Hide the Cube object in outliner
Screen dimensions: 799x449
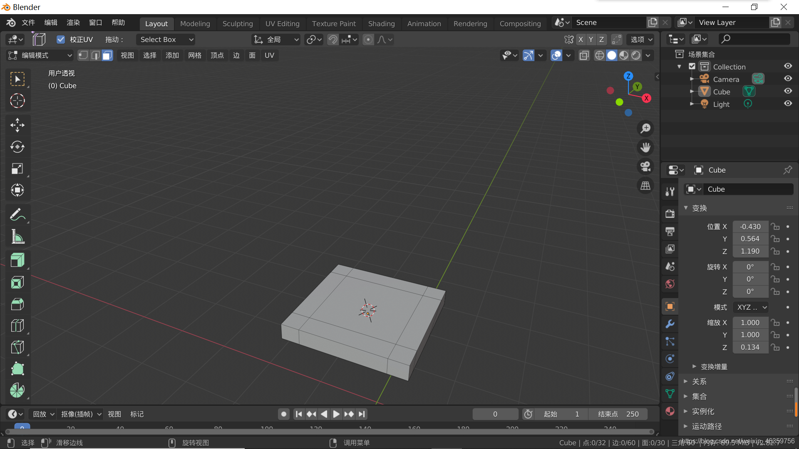point(788,91)
